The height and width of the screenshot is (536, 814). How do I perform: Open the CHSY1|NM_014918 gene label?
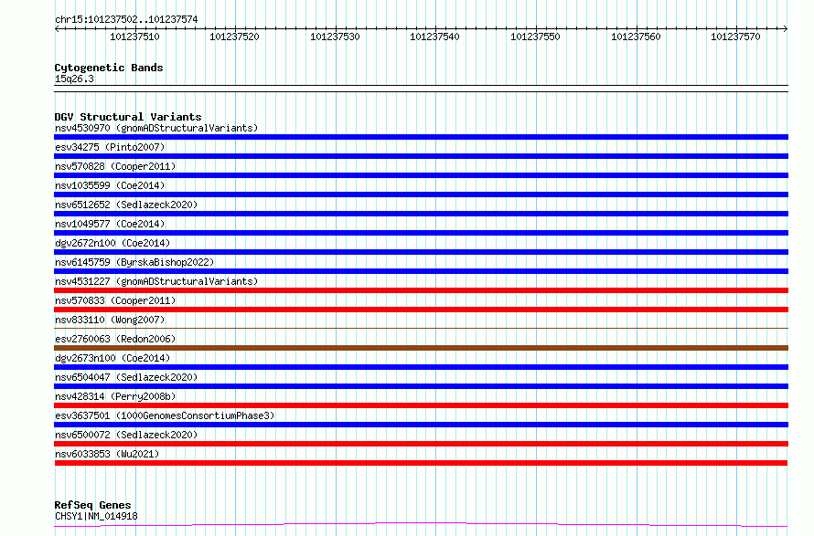(x=96, y=516)
